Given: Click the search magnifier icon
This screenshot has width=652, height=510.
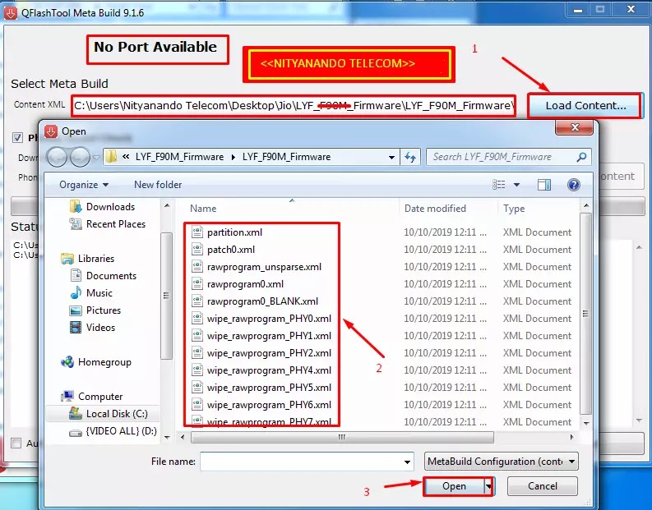Looking at the screenshot, I should 582,157.
